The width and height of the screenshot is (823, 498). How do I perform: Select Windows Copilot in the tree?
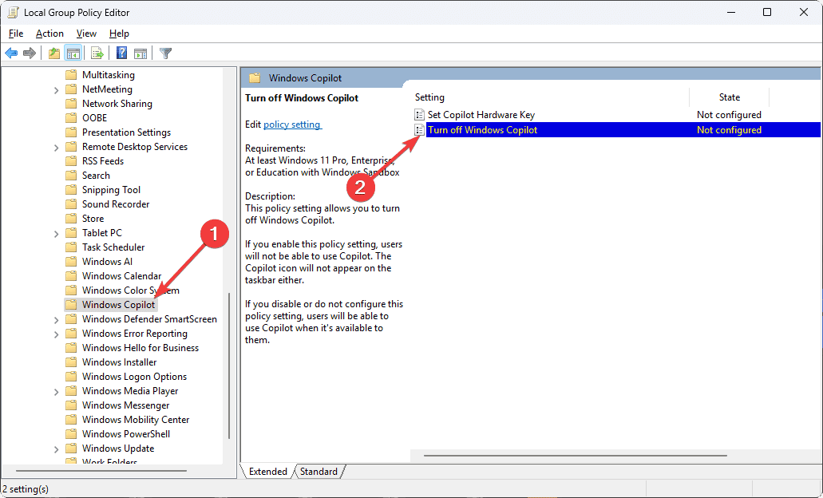[118, 304]
